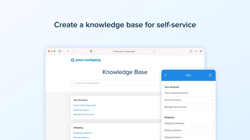Click the your-company logo
This screenshot has height=140, width=250.
[86, 60]
